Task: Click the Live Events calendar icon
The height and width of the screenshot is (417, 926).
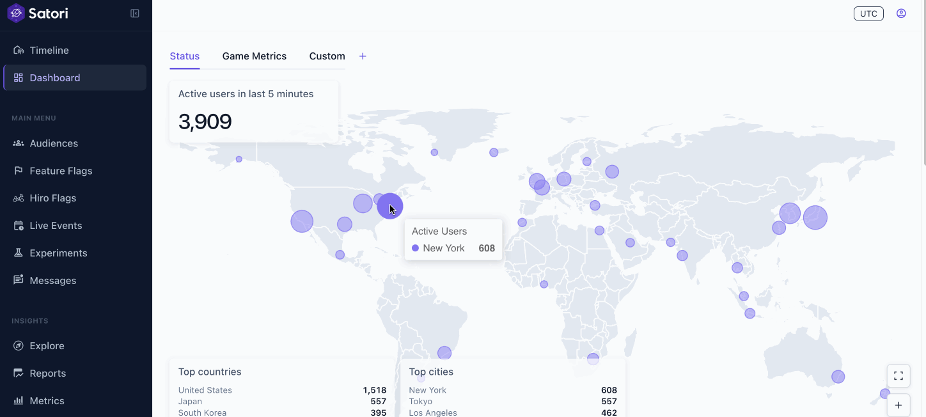Action: [19, 226]
